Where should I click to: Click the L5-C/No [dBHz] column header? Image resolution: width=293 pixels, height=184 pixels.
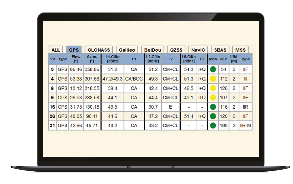point(189,59)
